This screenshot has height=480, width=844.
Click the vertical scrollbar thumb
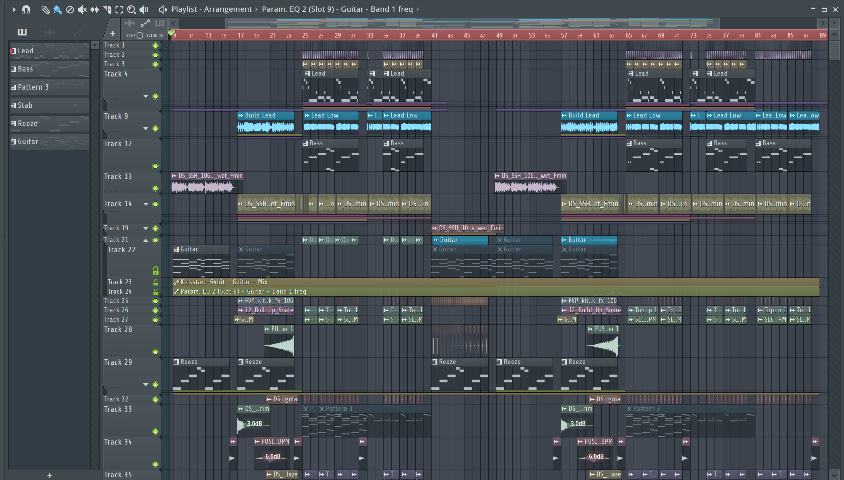pyautogui.click(x=834, y=50)
